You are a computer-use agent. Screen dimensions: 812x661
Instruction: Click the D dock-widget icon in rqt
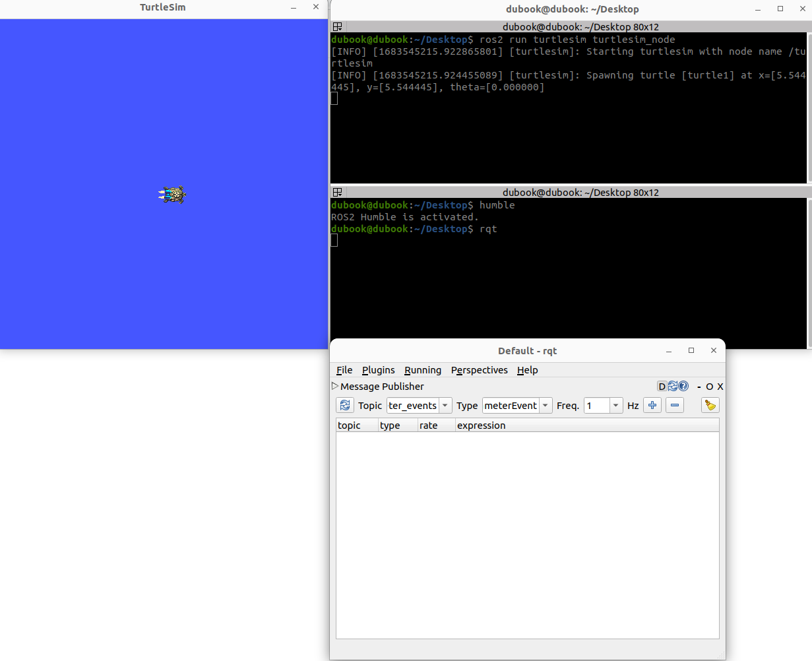[662, 387]
